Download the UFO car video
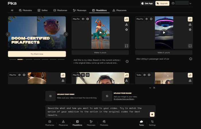Screen dimensions: 201x129 pos(190,24)
